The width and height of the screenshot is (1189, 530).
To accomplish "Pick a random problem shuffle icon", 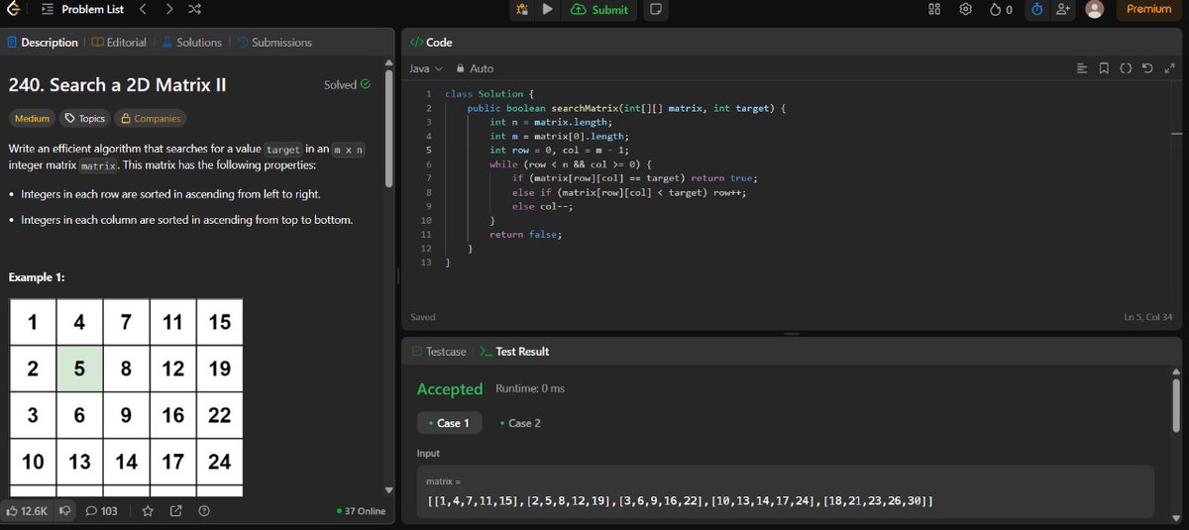I will click(x=195, y=9).
